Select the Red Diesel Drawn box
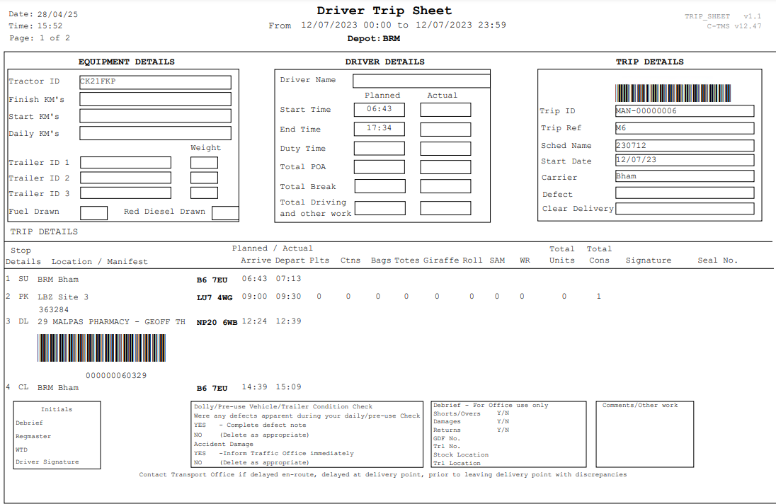776x504 pixels. [x=225, y=212]
